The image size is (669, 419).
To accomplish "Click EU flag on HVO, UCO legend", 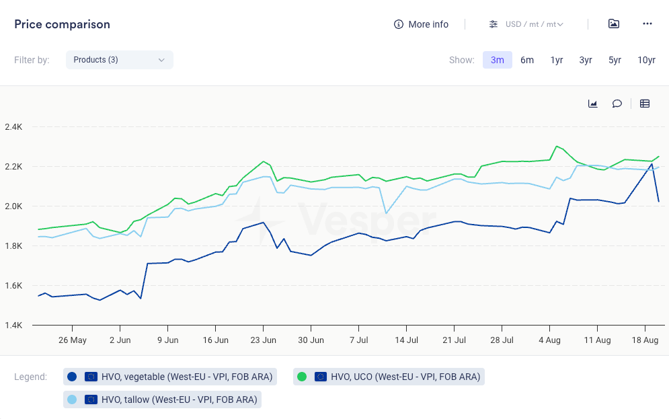I will click(x=321, y=377).
